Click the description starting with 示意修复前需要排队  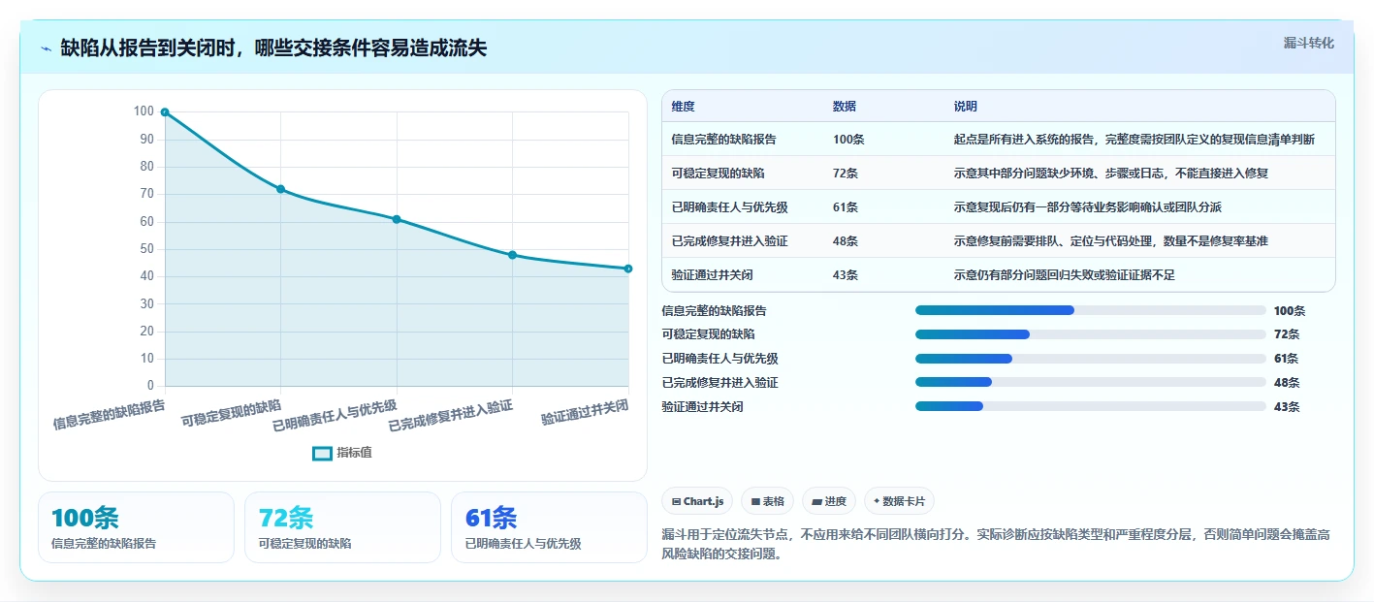pyautogui.click(x=1111, y=240)
